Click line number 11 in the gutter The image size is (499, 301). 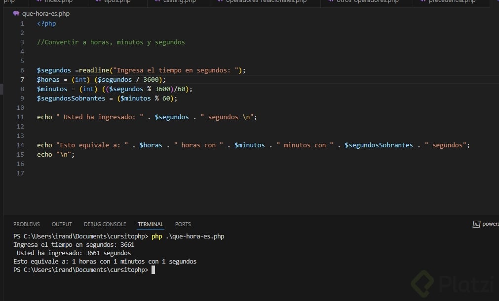20,117
